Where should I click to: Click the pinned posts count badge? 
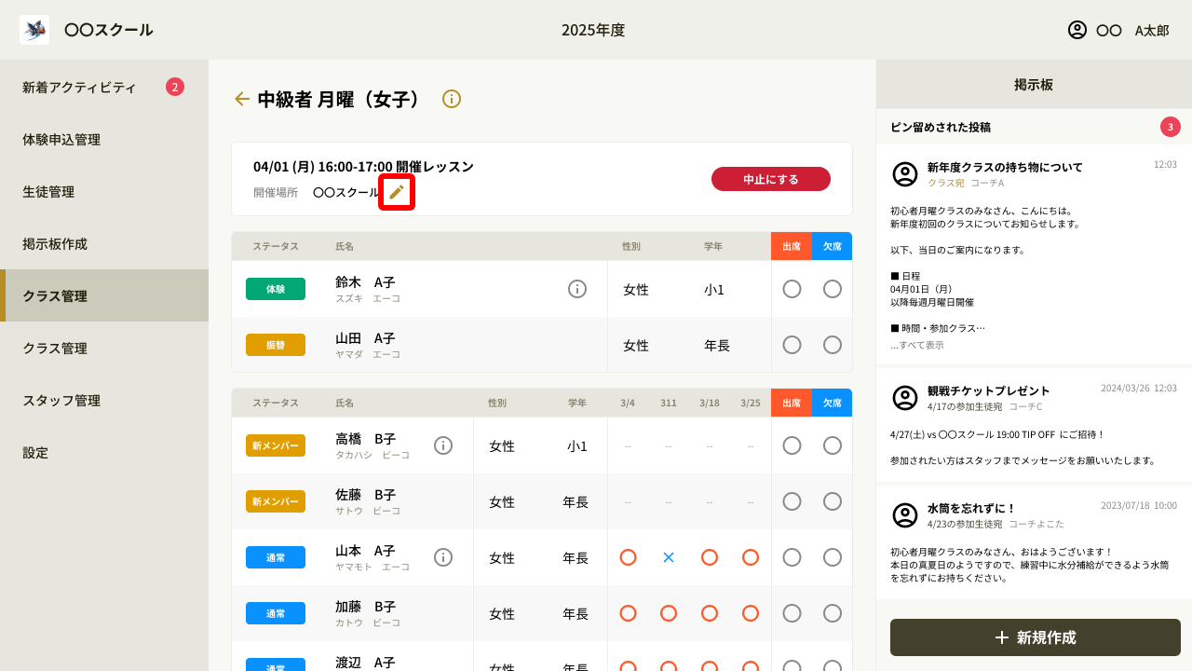click(1170, 127)
